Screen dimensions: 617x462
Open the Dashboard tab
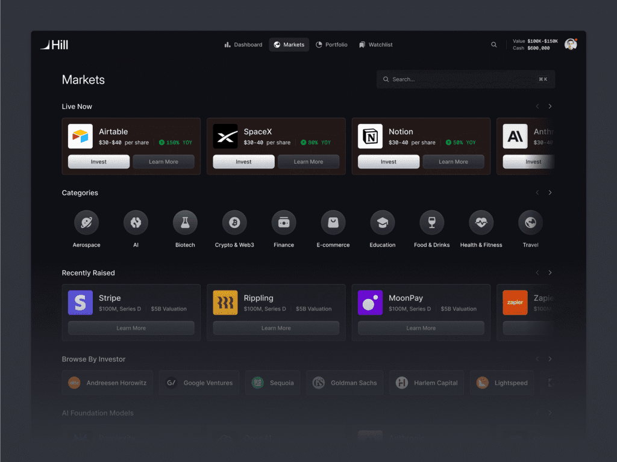click(243, 45)
